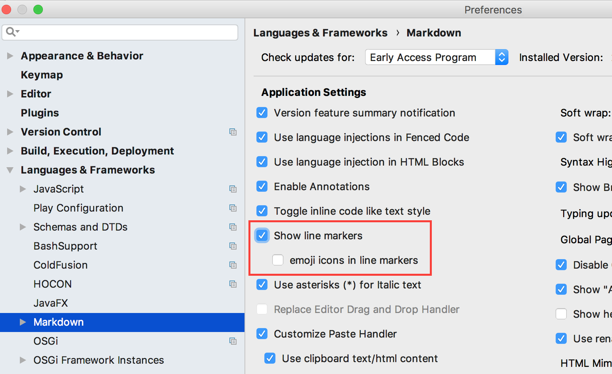Click the copy settings icon beside JavaScript

[x=233, y=189]
